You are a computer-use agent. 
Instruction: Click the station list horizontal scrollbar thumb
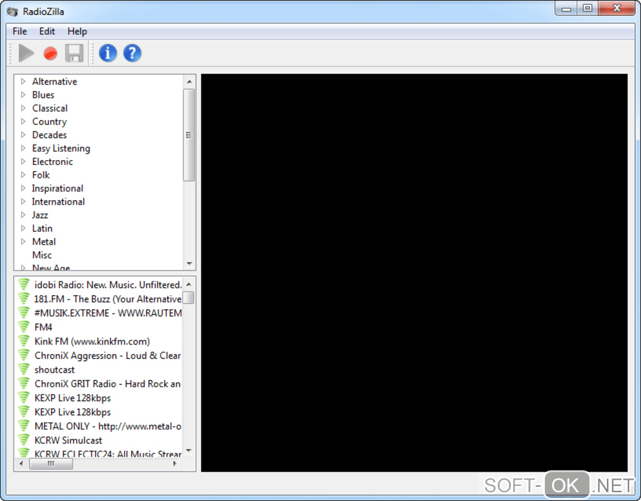51,463
